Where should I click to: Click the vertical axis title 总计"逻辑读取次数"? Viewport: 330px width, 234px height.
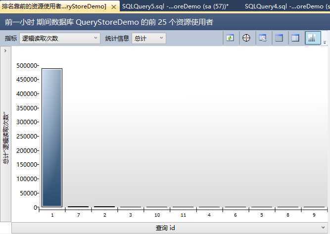coord(5,138)
